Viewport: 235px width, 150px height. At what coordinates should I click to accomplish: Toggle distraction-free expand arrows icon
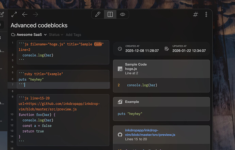14,14
